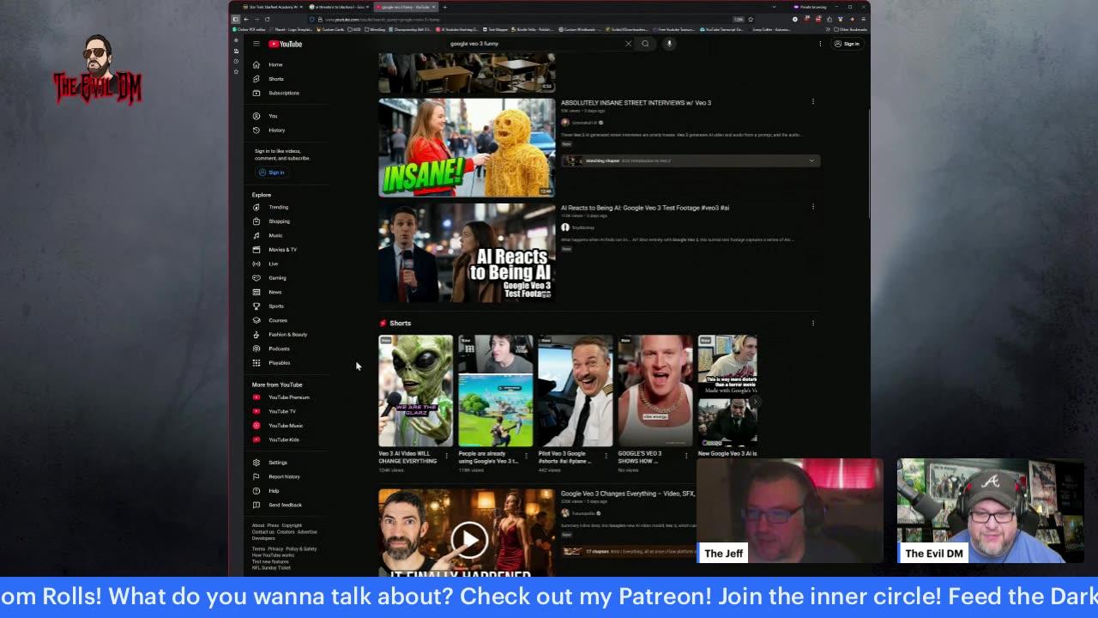Open more options for INSANE STREET INTERVIEWS video
1098x618 pixels.
[813, 102]
